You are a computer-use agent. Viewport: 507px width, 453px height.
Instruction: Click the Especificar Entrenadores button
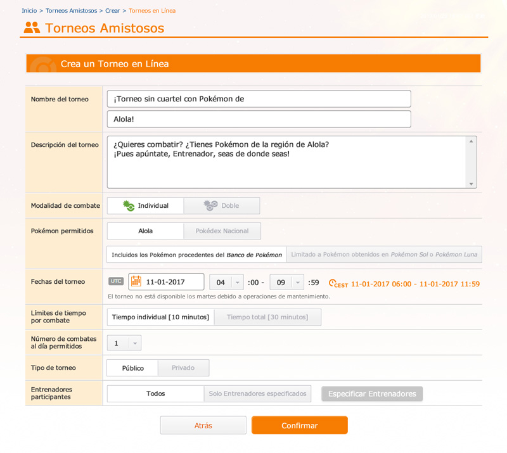tap(372, 393)
